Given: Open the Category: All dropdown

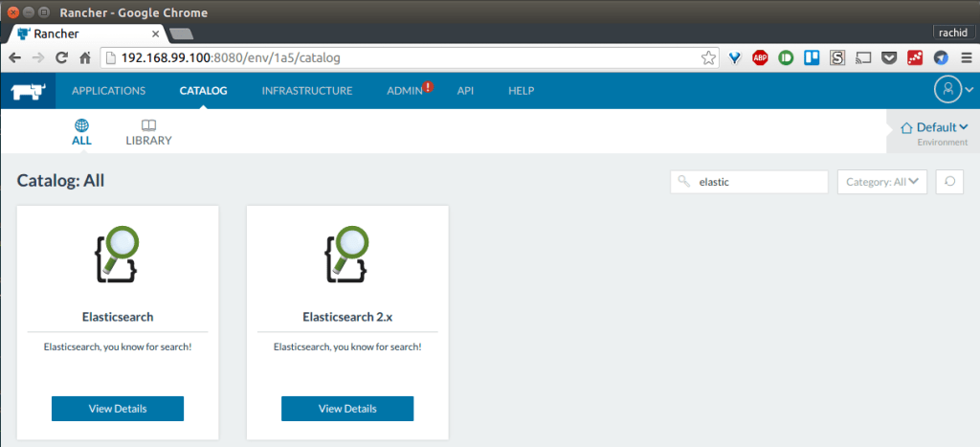Looking at the screenshot, I should [x=881, y=181].
